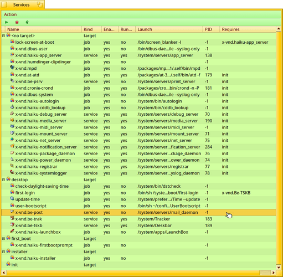Sort by the PID column header

pyautogui.click(x=211, y=29)
